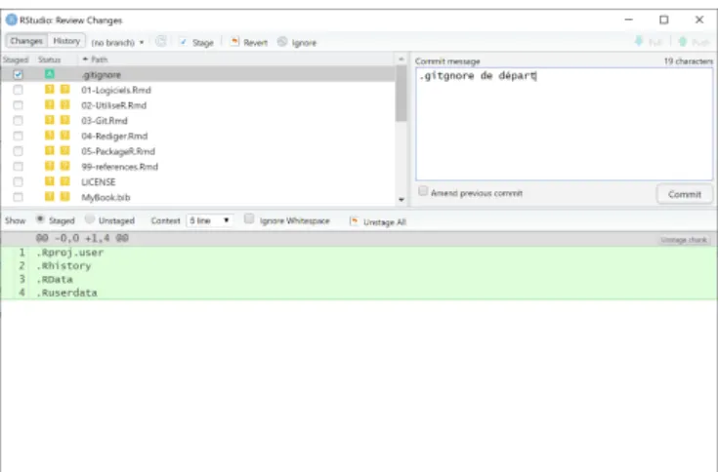
Task: Click the Stage checkmark icon in toolbar
Action: click(184, 42)
